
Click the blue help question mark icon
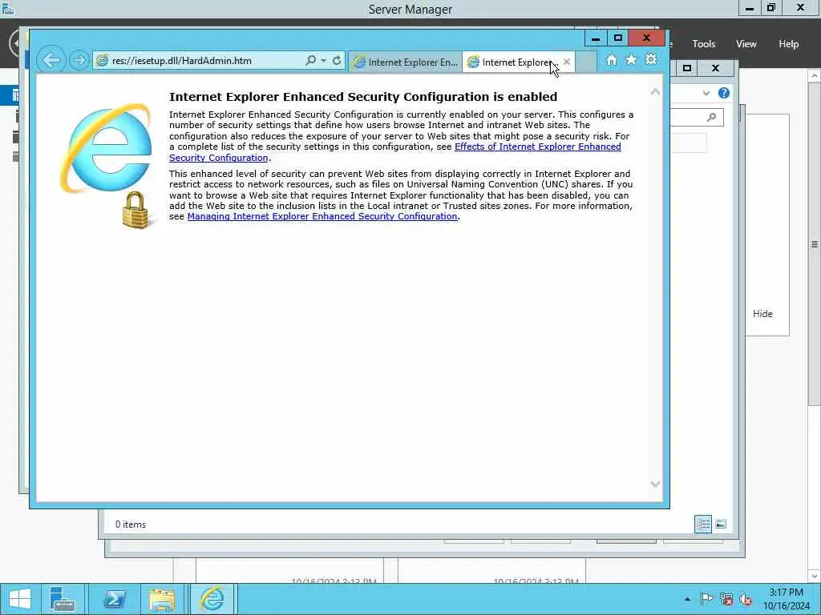(x=724, y=93)
